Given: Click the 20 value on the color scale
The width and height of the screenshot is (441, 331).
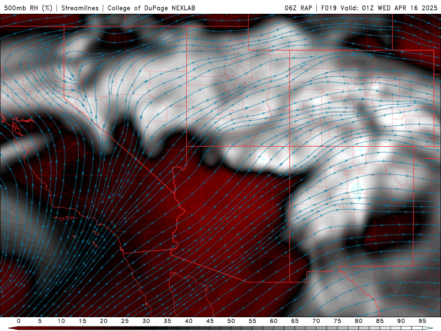Looking at the screenshot, I should coord(104,321).
